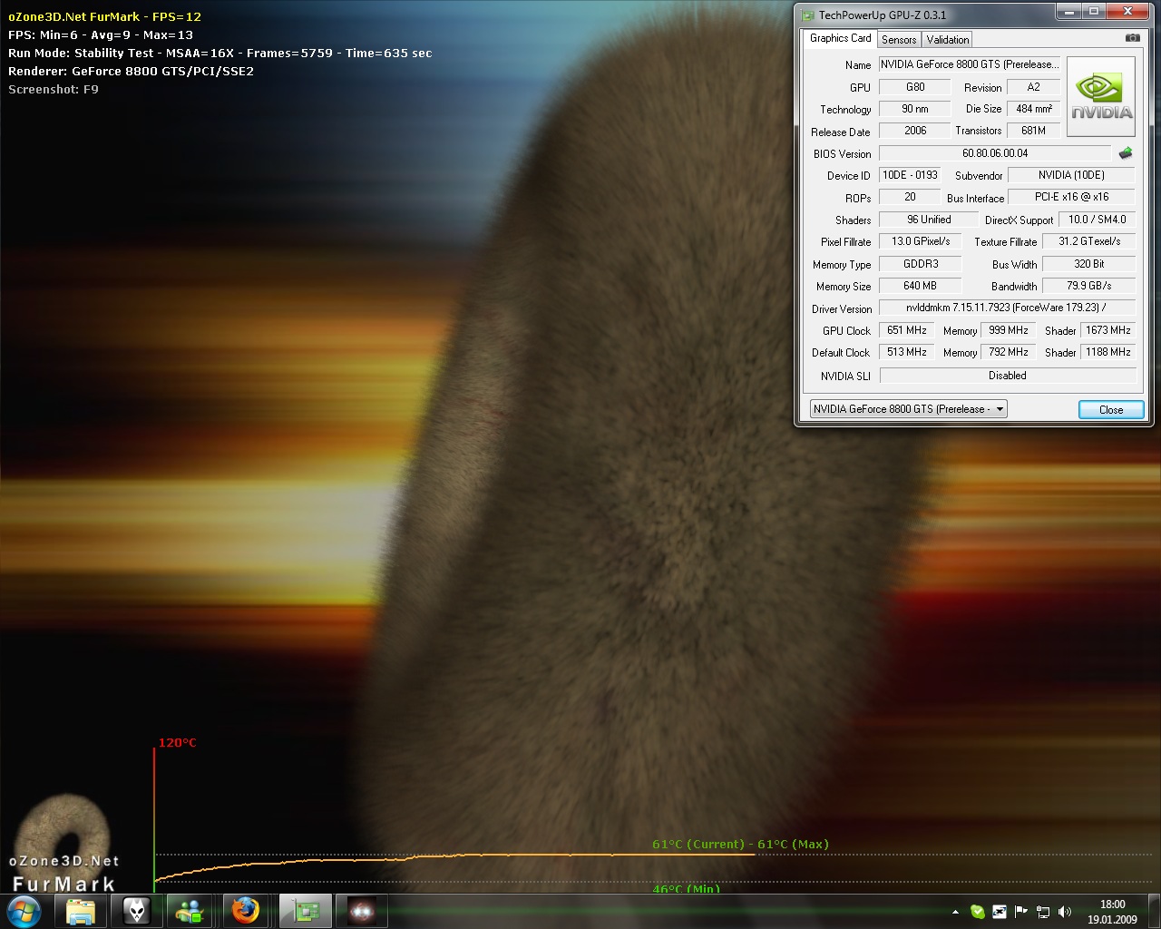1161x929 pixels.
Task: Open Windows Live Messenger taskbar icon
Action: click(190, 911)
